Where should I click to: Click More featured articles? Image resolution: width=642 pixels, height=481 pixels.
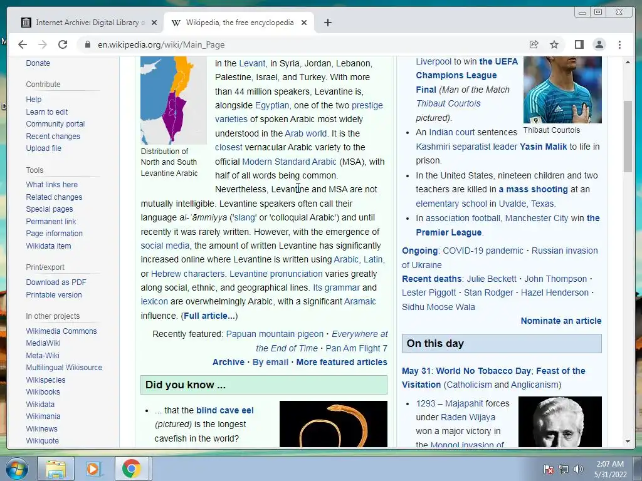point(342,362)
